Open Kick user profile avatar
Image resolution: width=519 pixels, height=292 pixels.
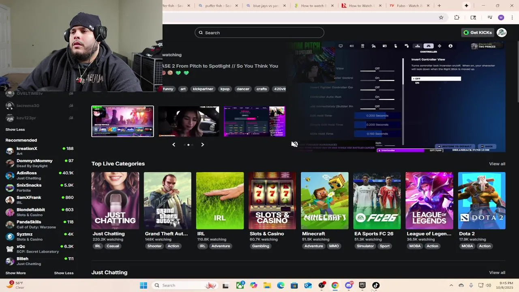pos(502,32)
